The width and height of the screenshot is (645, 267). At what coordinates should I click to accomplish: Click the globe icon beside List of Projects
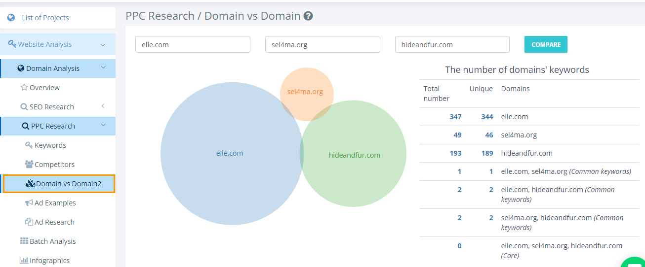pos(11,18)
